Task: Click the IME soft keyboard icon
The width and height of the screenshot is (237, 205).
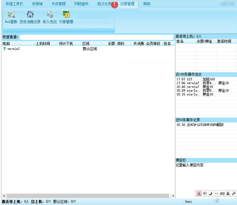Action: click(x=222, y=194)
